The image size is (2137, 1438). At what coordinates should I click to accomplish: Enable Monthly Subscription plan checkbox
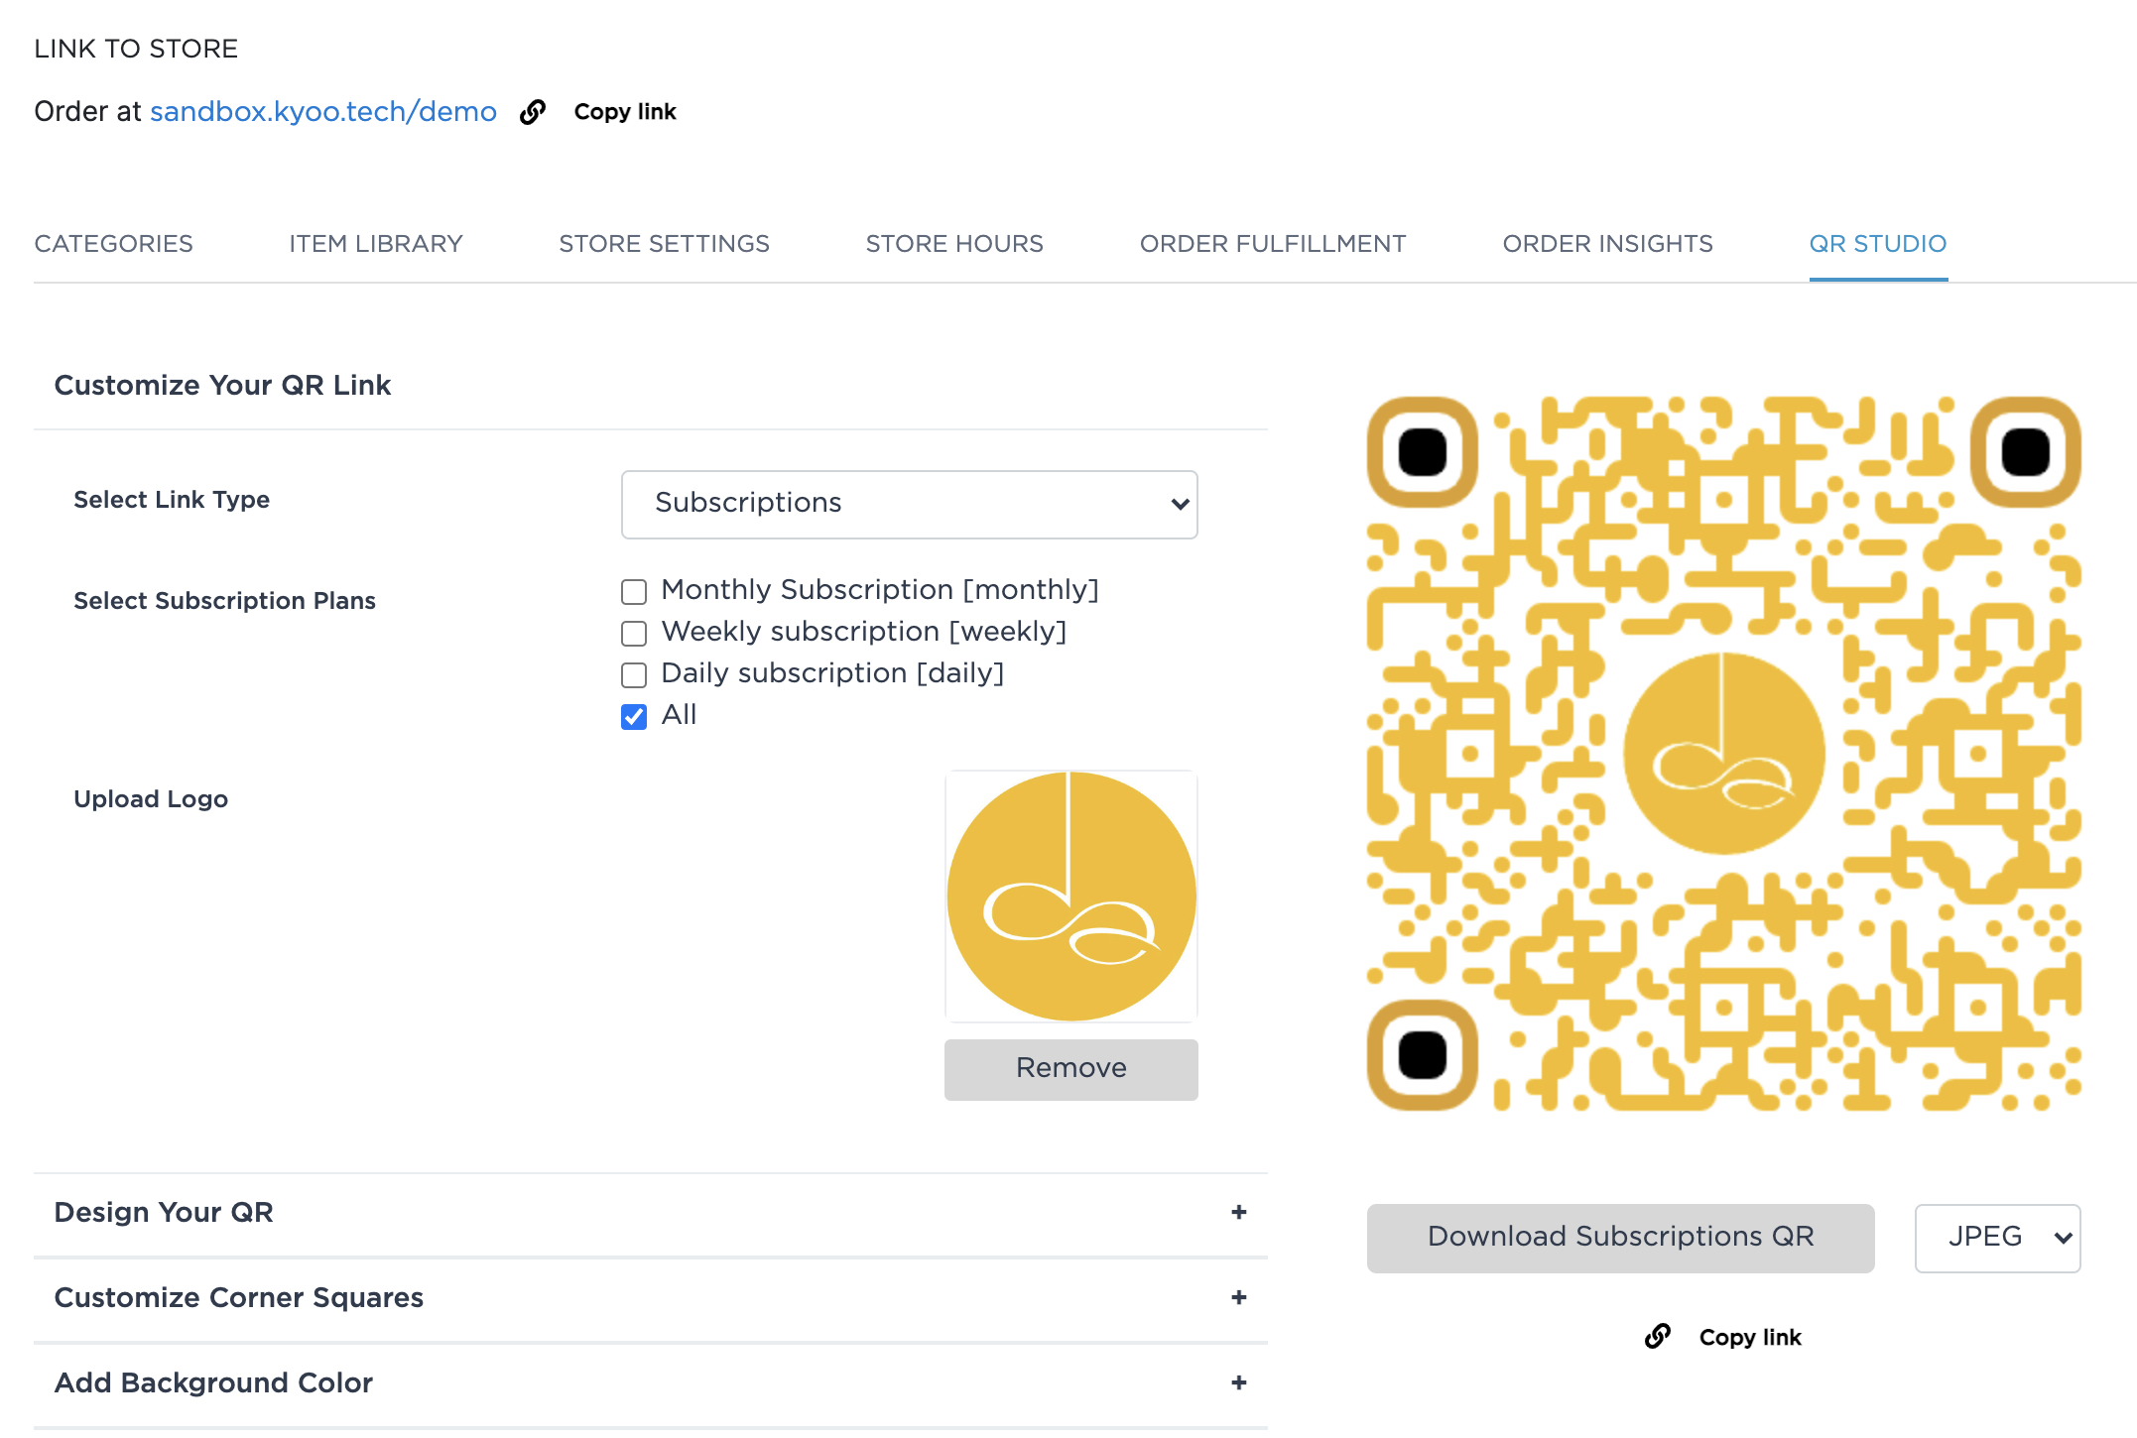click(x=634, y=592)
